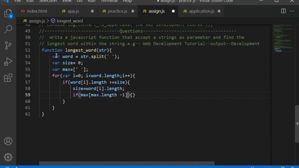Screen dimensions: 299x168
Task: Open the More Actions ellipsis in editor
Action: pyautogui.click(x=292, y=11)
